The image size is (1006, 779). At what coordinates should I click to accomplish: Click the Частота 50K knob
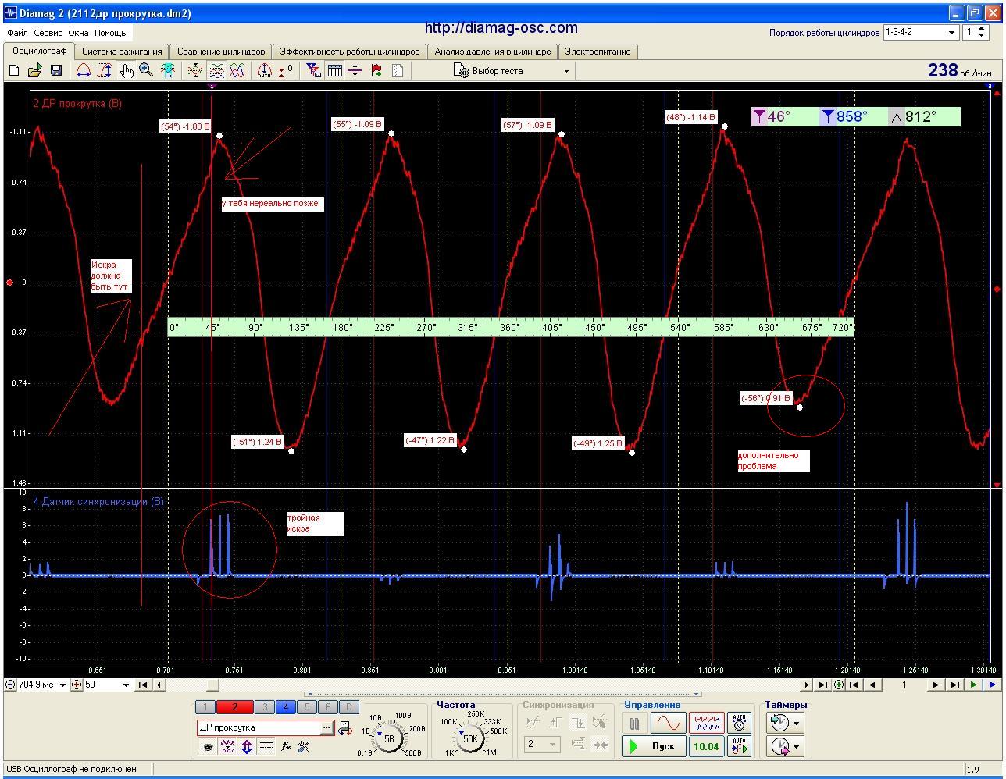tap(470, 737)
